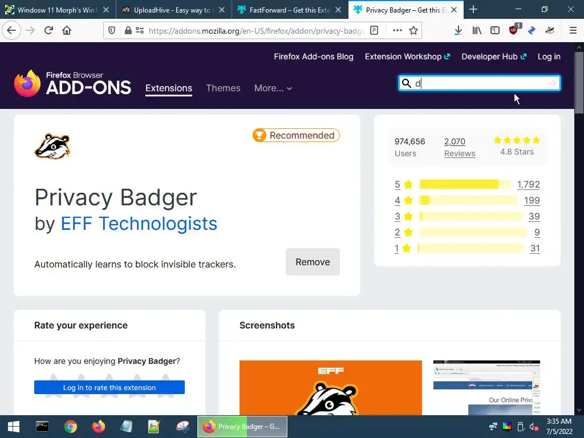Launch Chrome from the taskbar

click(70, 427)
